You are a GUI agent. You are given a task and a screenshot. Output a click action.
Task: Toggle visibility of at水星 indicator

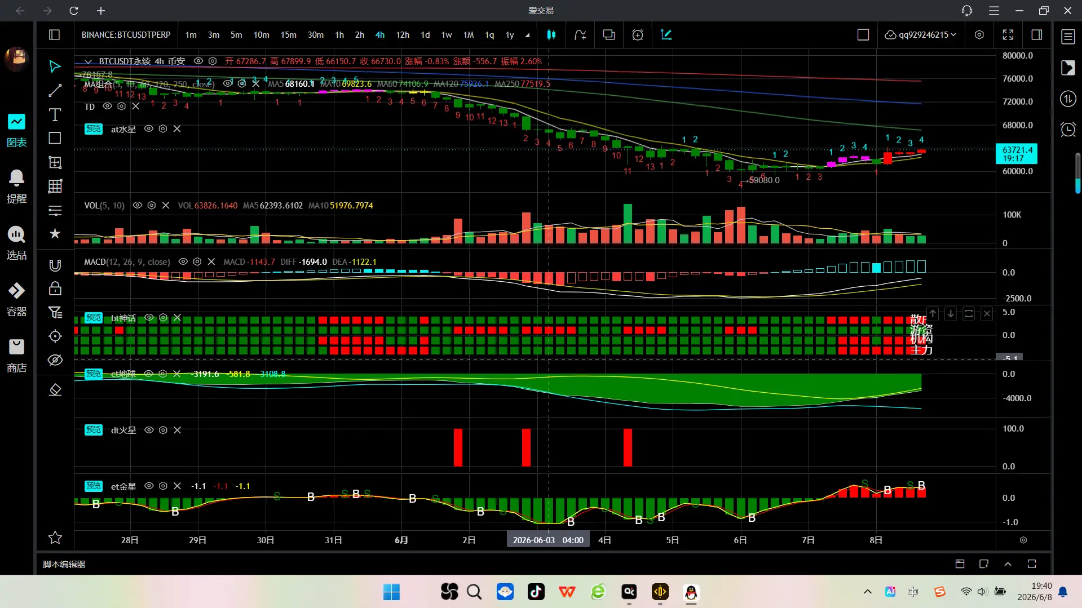(x=149, y=128)
